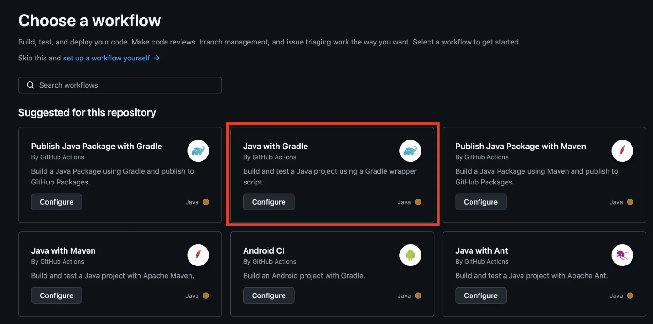This screenshot has height=324, width=653.
Task: Click the magnifying glass search icon
Action: [30, 85]
